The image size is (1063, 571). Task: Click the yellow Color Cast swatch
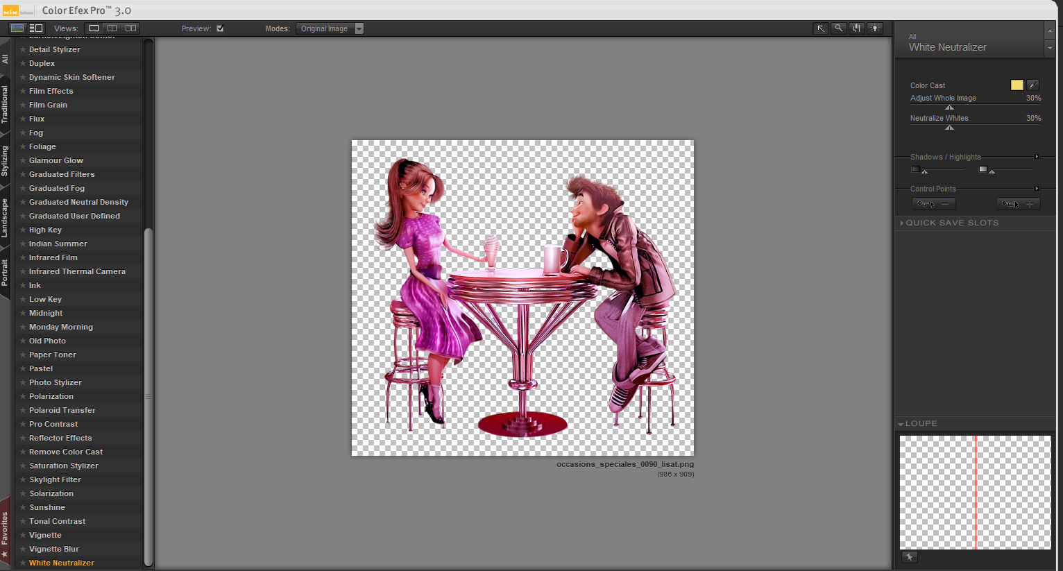click(x=1017, y=85)
